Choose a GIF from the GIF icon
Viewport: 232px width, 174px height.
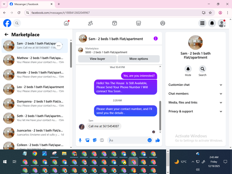[x=102, y=140]
